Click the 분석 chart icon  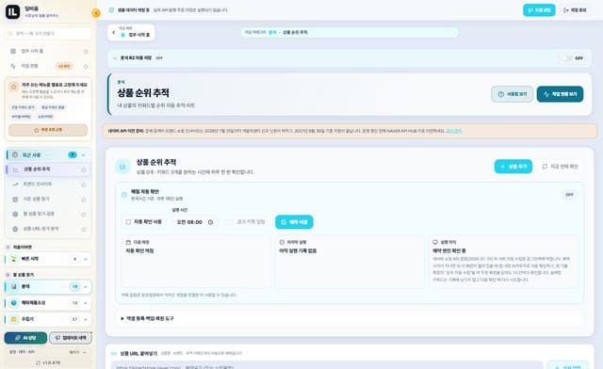click(x=14, y=287)
